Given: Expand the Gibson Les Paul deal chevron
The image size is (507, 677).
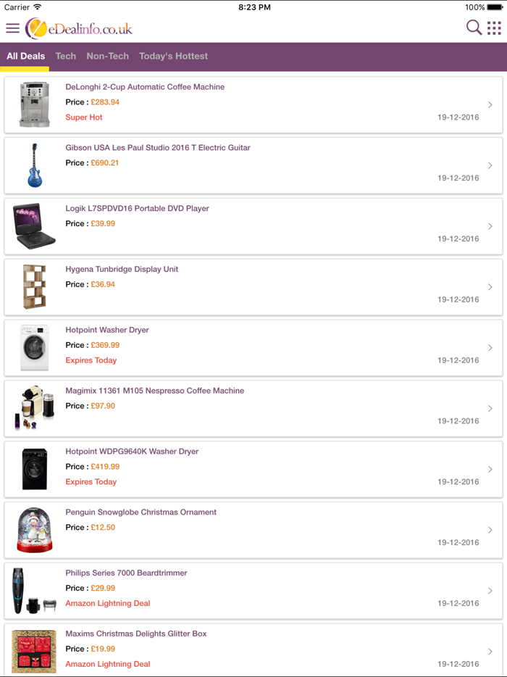Looking at the screenshot, I should click(491, 165).
